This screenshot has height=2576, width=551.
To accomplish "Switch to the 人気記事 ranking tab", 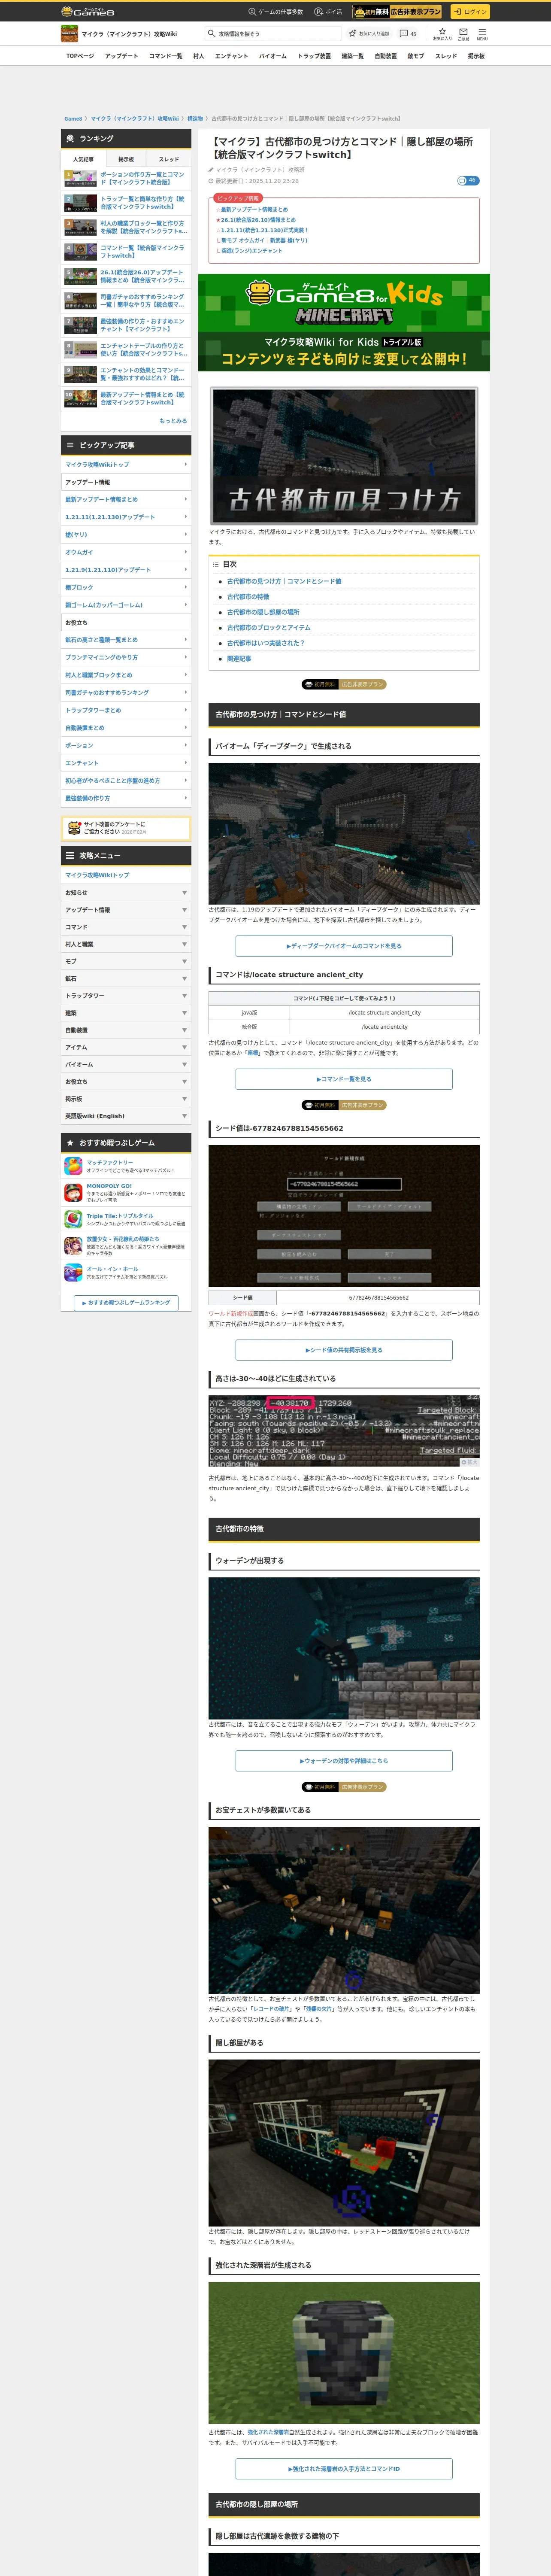I will tap(83, 159).
